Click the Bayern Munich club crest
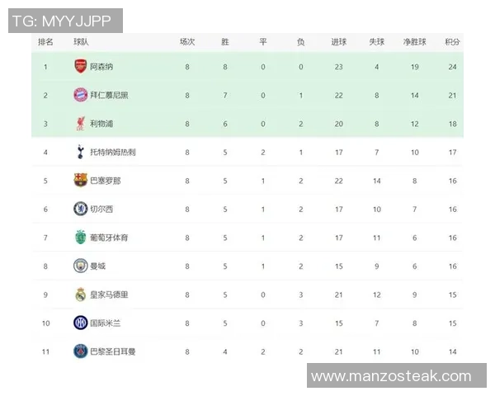This screenshot has height=396, width=495. (80, 95)
